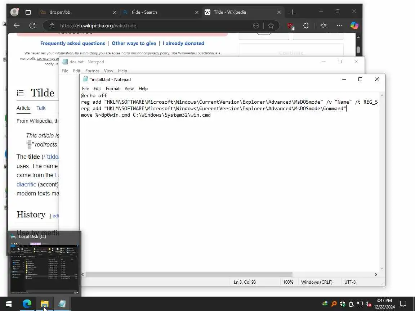Click Edge page vertical scrollbar thumb
This screenshot has height=311, width=415.
358,50
